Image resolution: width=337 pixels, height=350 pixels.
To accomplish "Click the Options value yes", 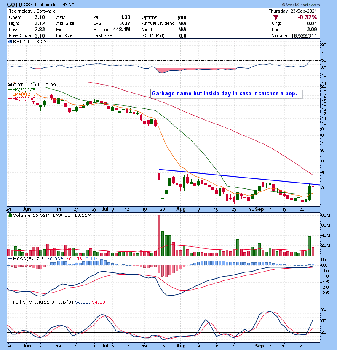I will coord(182,17).
